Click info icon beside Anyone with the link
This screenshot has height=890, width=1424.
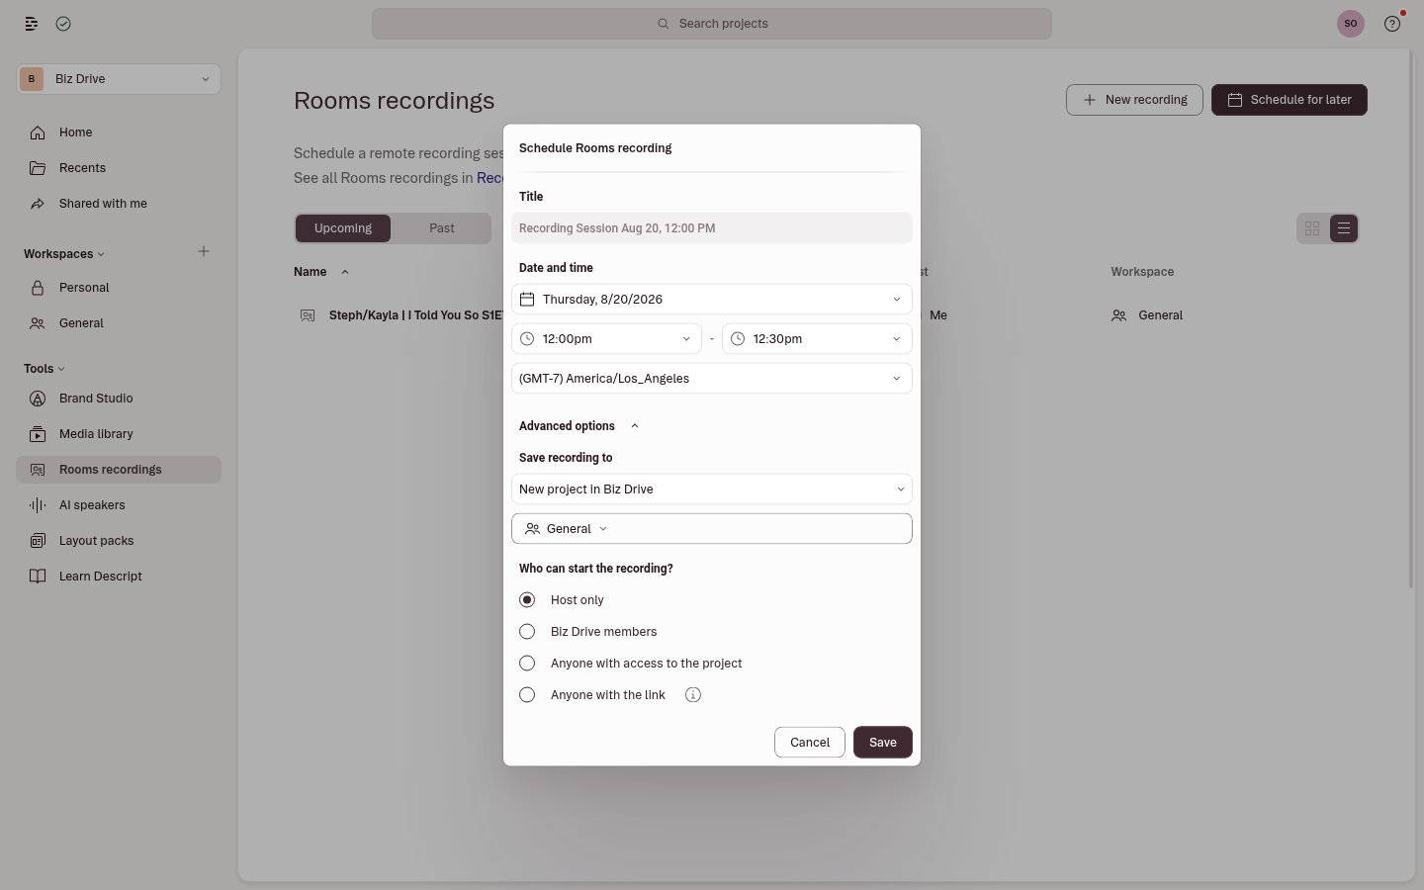tap(693, 695)
